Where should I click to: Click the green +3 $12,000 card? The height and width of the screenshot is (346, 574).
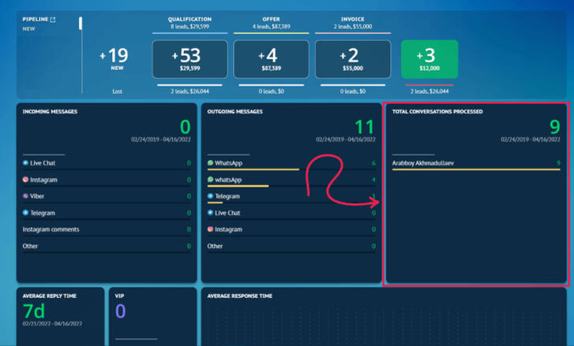pos(429,60)
